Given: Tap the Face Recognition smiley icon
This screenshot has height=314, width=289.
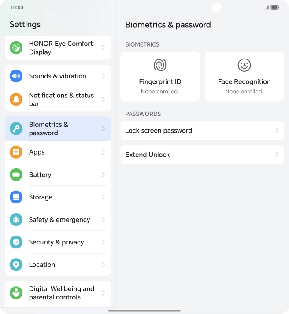Looking at the screenshot, I should click(244, 65).
